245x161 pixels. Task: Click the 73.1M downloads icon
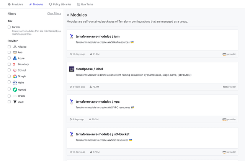[x=91, y=87]
